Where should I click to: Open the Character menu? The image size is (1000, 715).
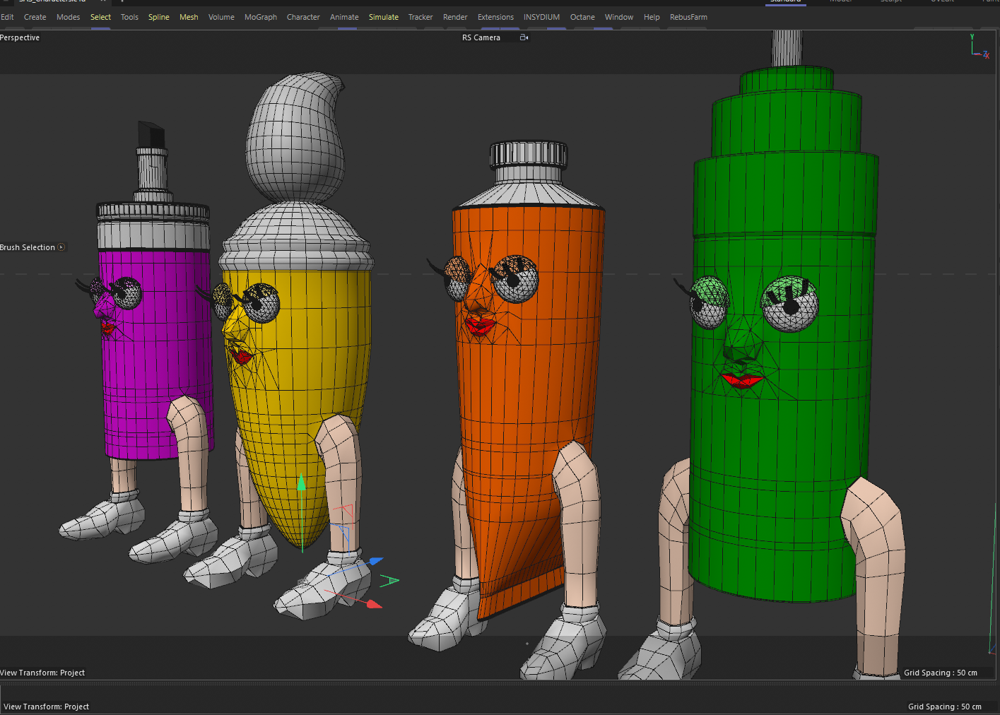[303, 17]
